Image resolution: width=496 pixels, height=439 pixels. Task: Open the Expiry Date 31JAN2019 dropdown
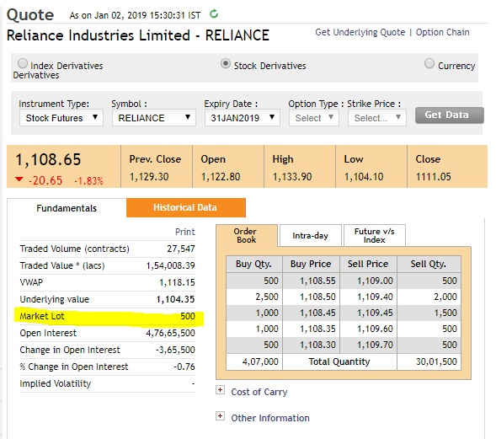[243, 118]
